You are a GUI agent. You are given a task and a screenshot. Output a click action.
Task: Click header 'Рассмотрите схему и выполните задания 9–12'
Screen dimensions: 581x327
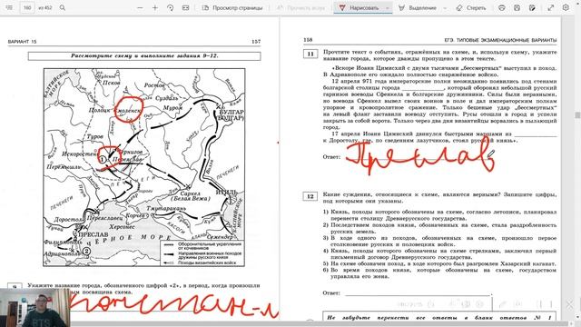tap(144, 56)
